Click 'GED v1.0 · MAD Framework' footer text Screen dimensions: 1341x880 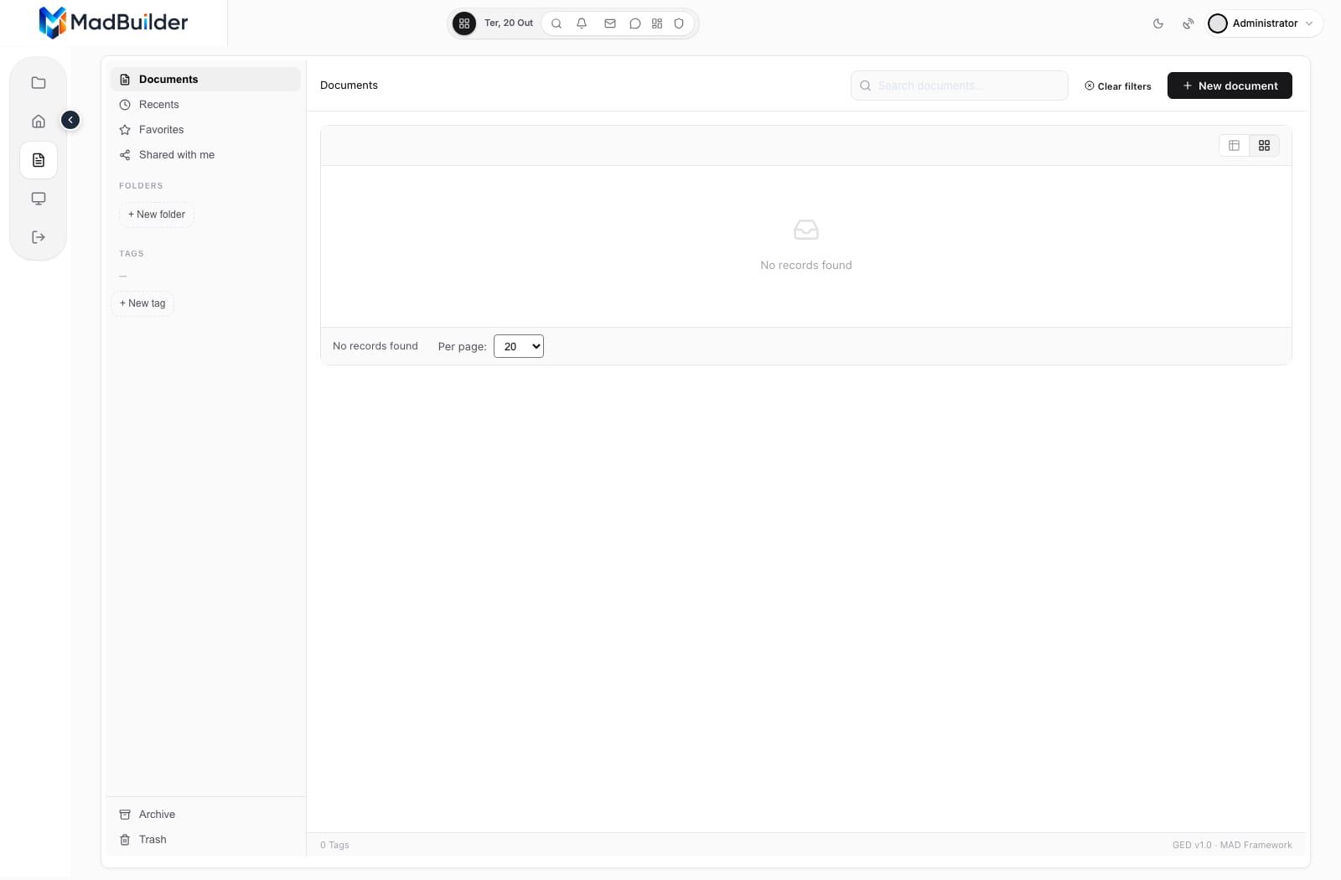click(1232, 845)
